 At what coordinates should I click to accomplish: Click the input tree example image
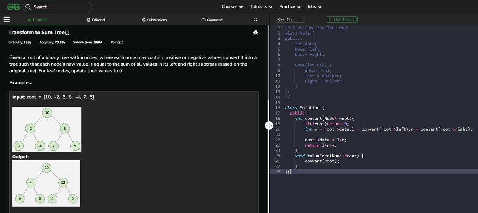[x=47, y=129]
